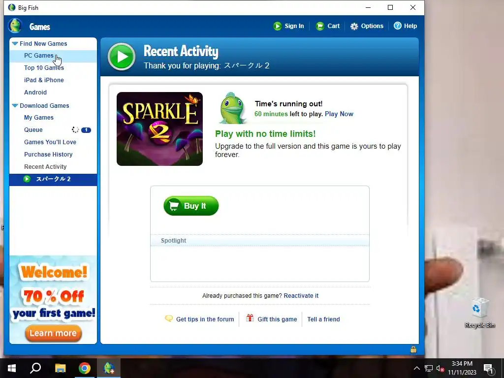504x378 pixels.
Task: Open Get tips in the forum
Action: [205, 319]
